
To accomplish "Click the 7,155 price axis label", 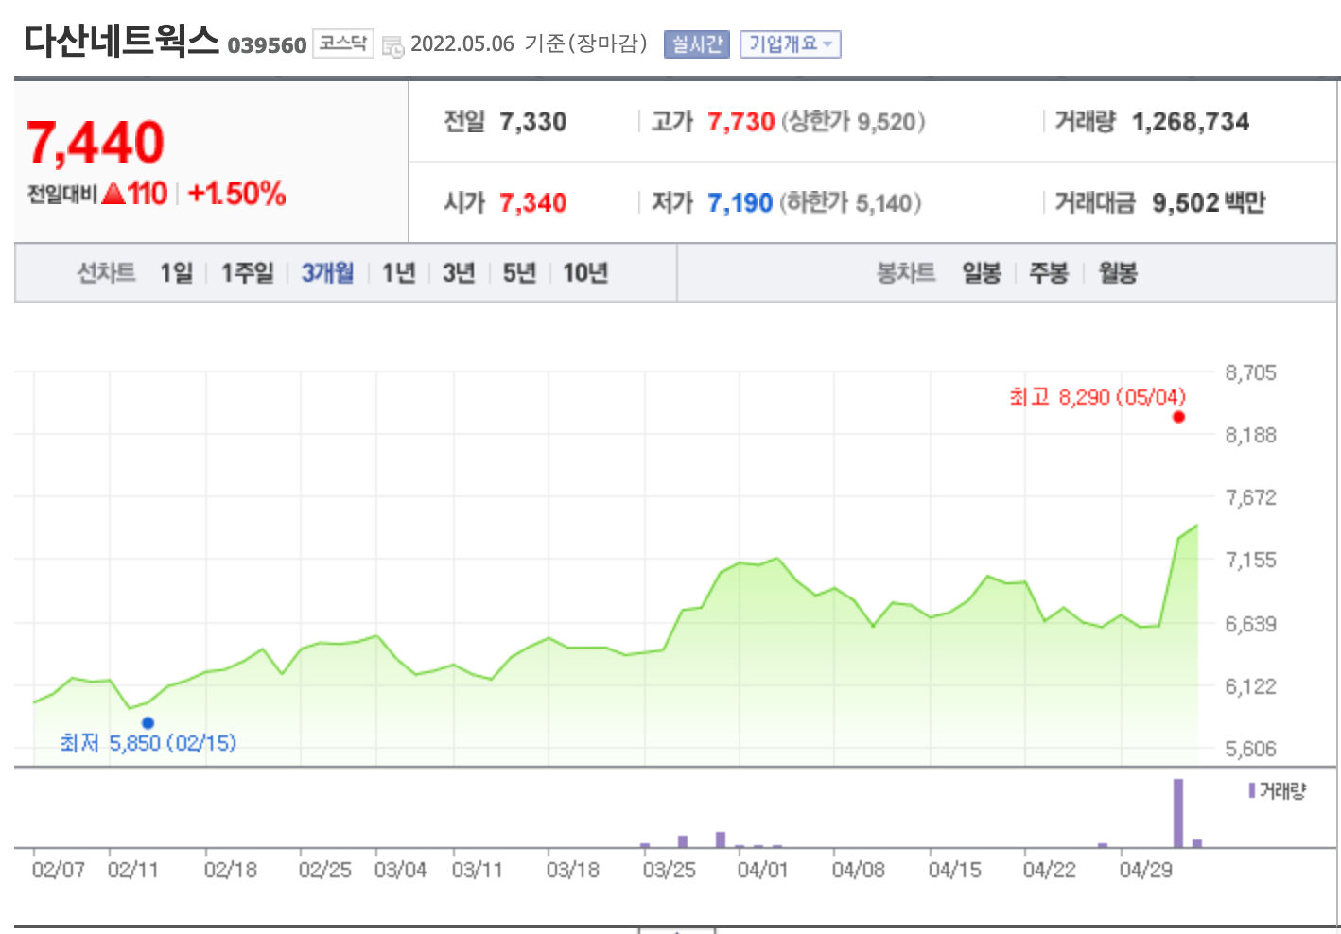I will (x=1251, y=560).
